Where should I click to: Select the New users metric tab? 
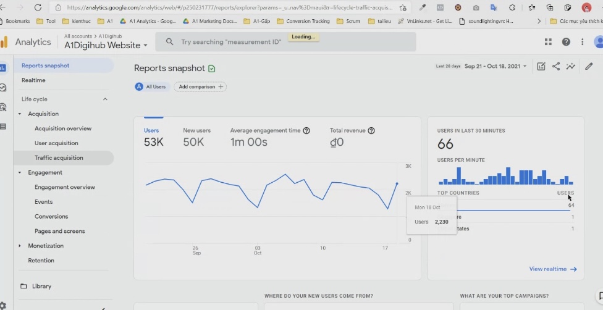pos(197,137)
